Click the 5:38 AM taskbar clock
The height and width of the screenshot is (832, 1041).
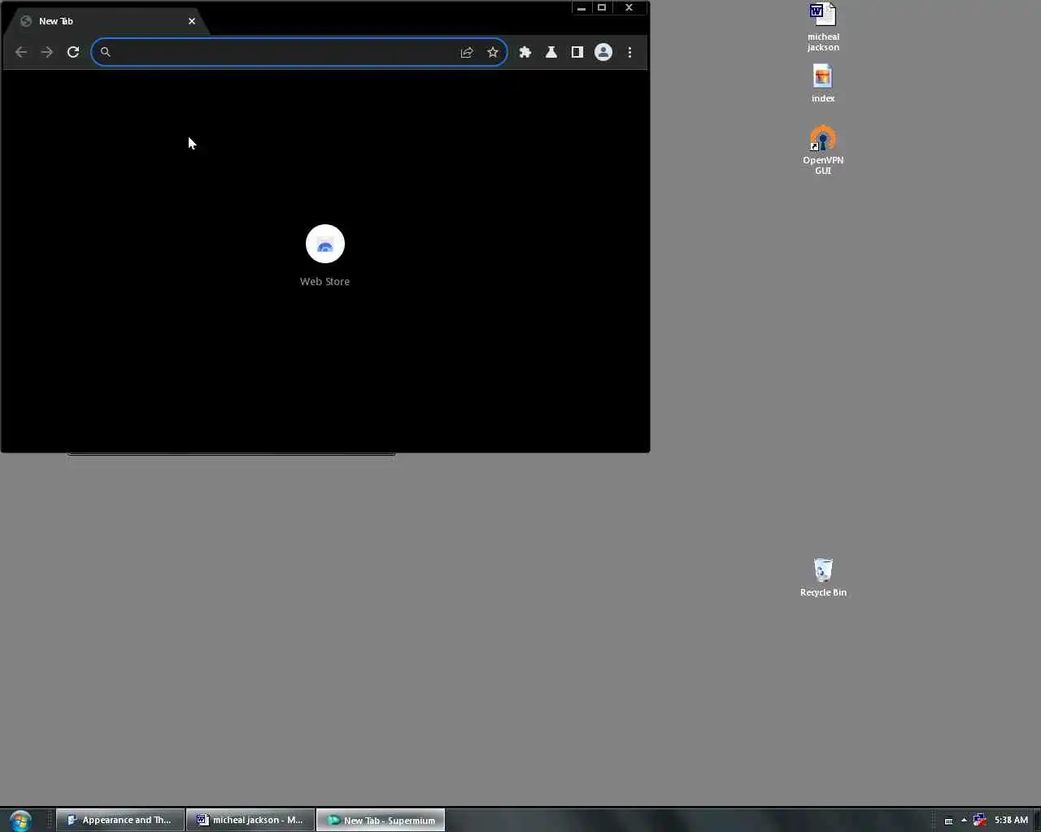click(x=1011, y=820)
